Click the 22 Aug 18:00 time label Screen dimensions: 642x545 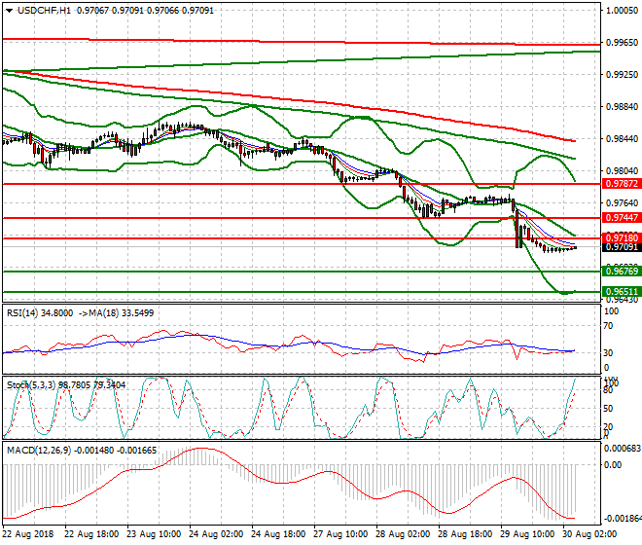(x=91, y=534)
